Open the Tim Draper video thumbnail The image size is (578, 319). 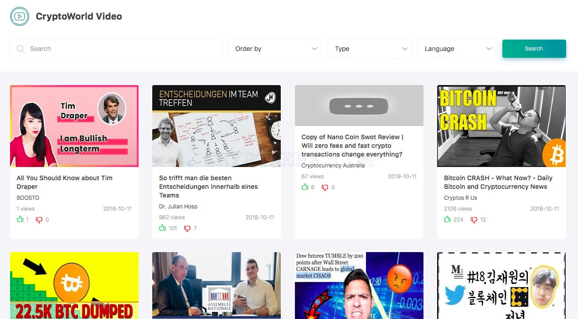[x=74, y=126]
